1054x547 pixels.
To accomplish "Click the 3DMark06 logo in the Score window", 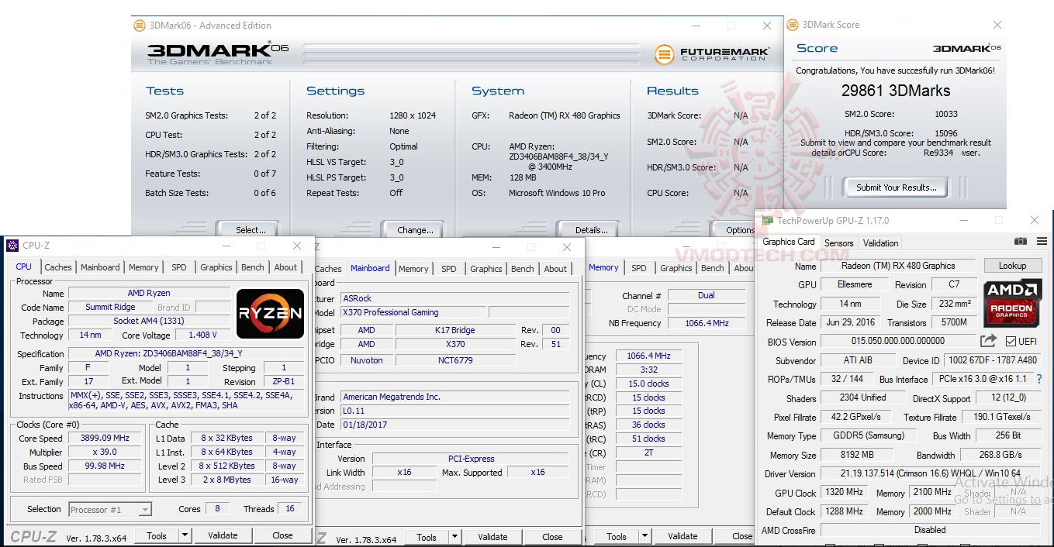I will tap(966, 48).
